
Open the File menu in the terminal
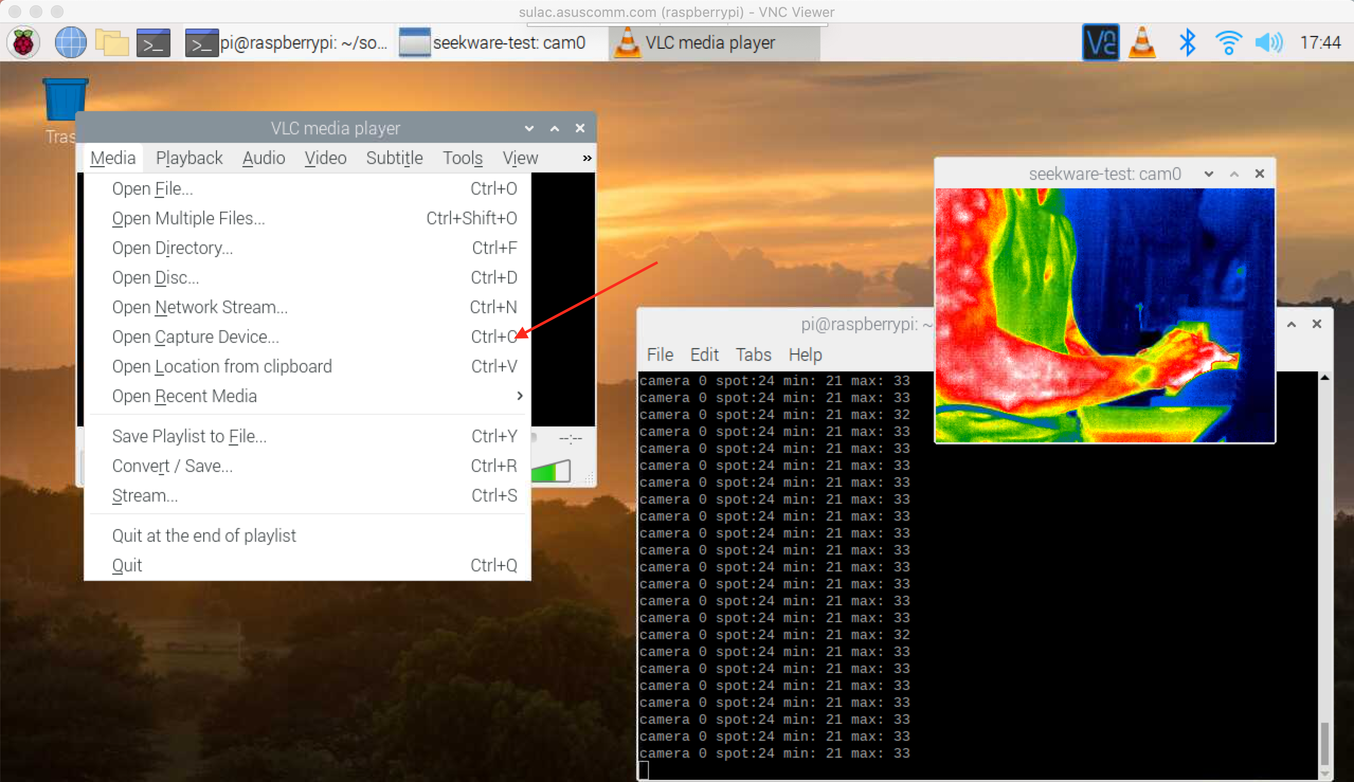point(660,354)
